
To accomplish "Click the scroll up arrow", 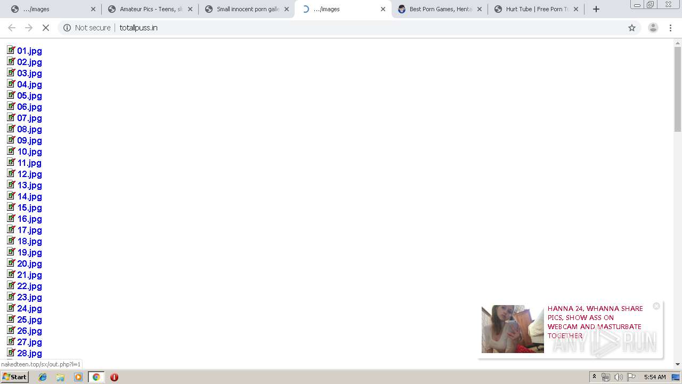I will tap(678, 42).
